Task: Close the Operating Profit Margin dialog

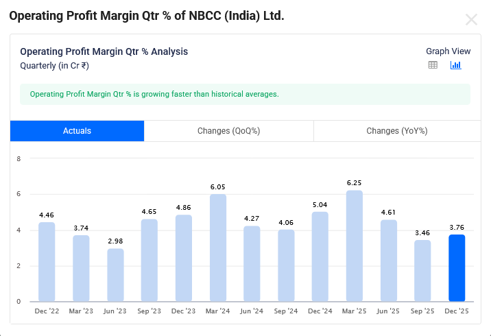Action: tap(471, 19)
